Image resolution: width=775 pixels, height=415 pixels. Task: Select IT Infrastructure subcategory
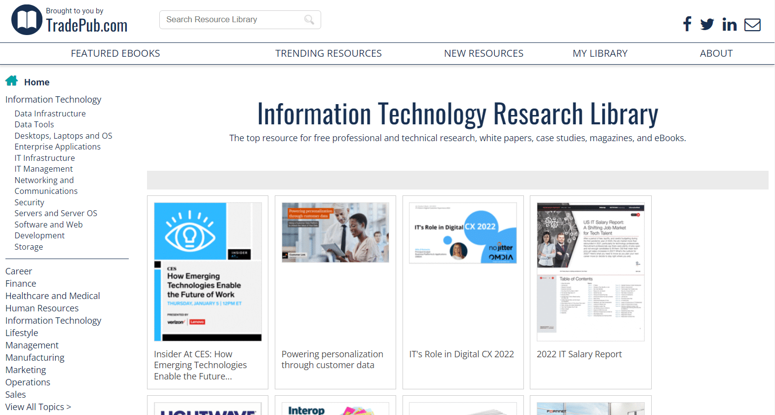45,158
